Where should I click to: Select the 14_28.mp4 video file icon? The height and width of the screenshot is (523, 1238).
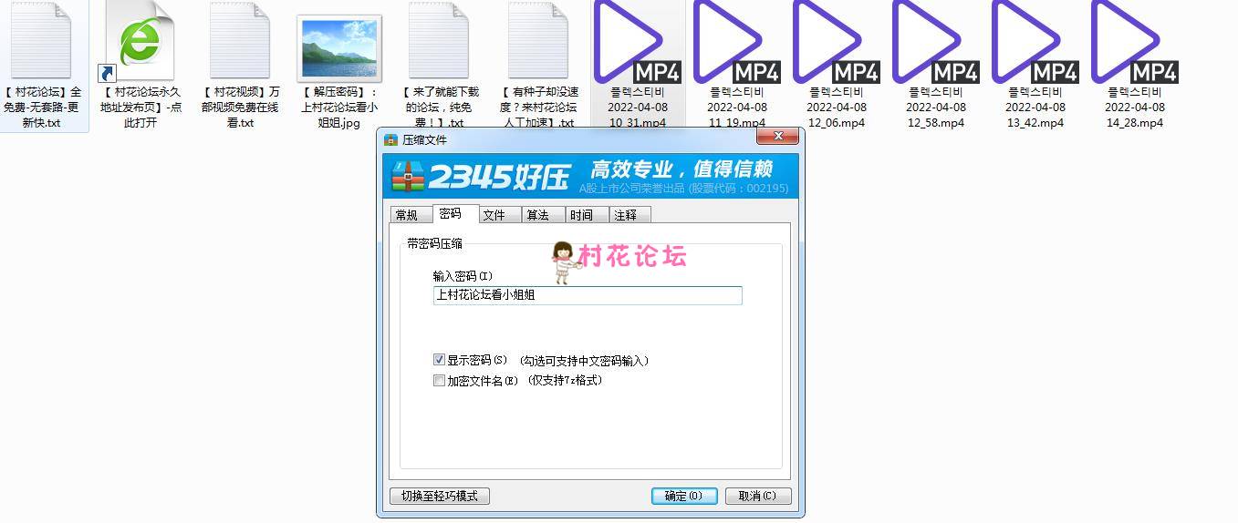click(x=1134, y=42)
